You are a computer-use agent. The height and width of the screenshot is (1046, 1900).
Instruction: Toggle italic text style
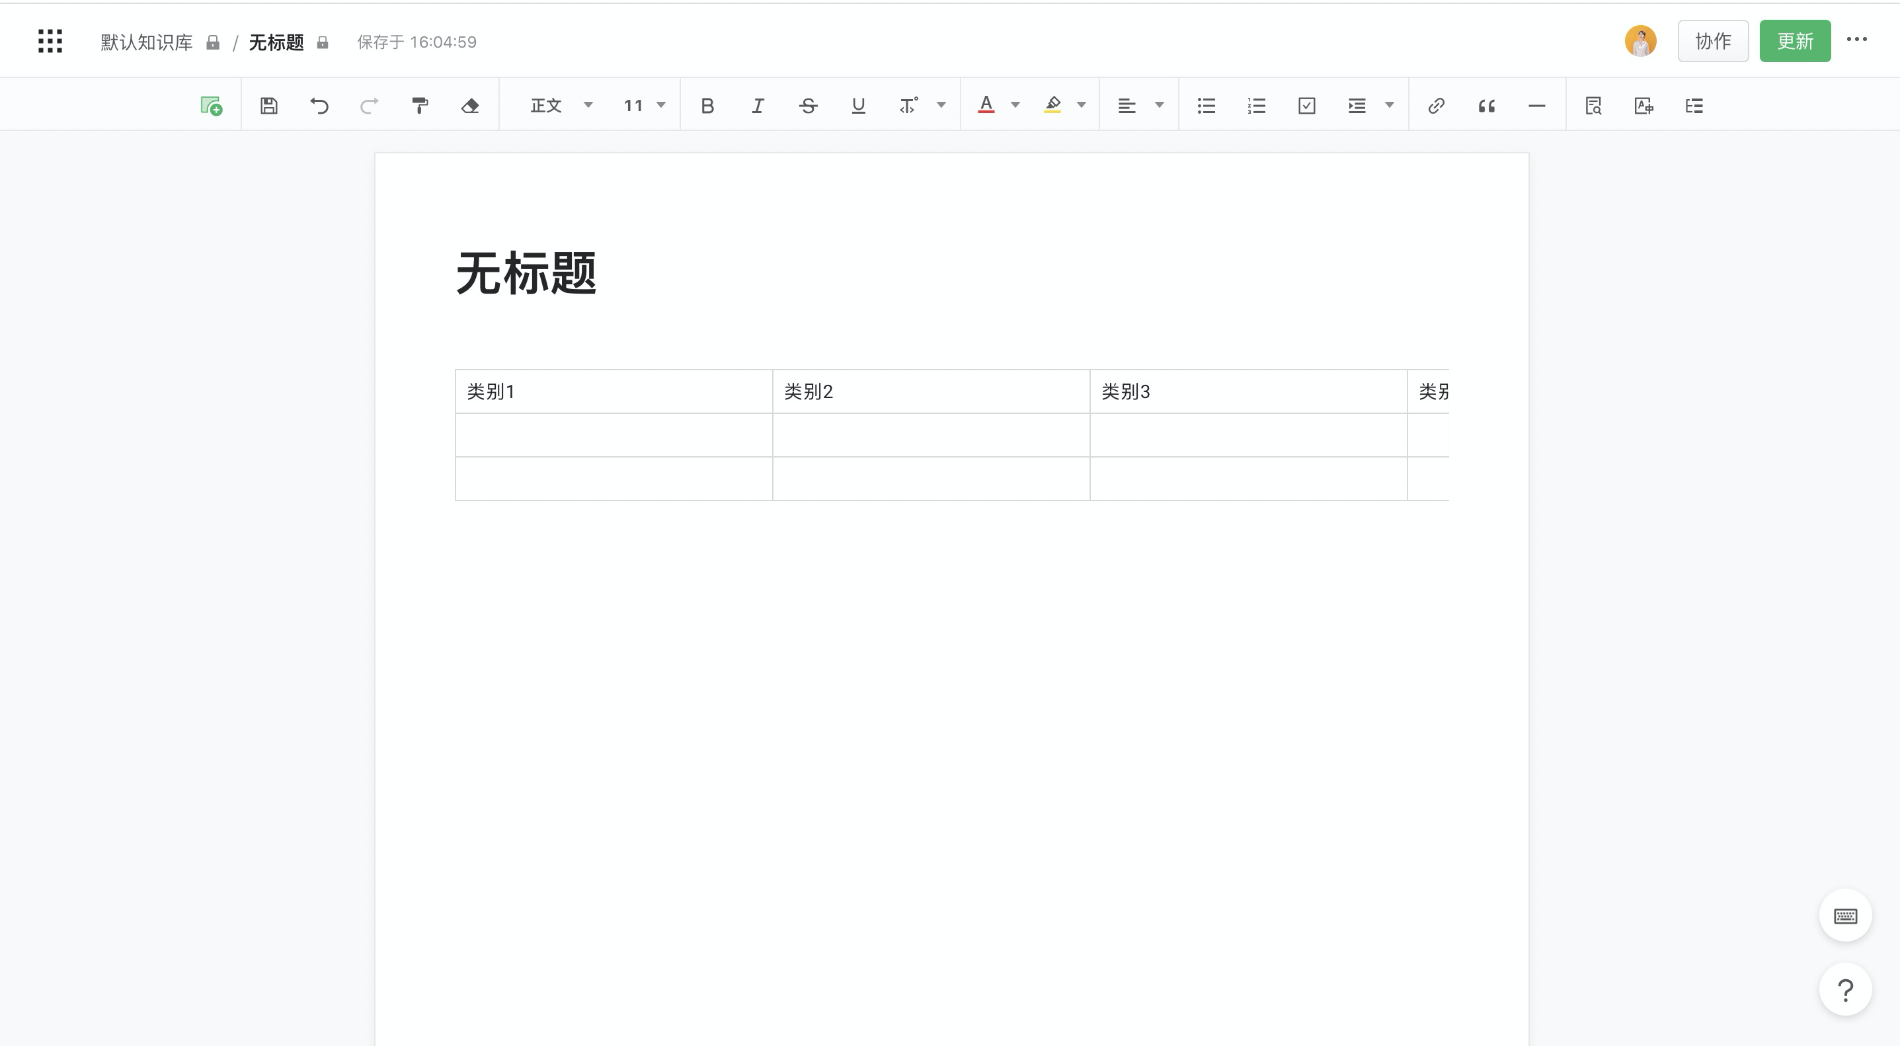click(x=758, y=106)
